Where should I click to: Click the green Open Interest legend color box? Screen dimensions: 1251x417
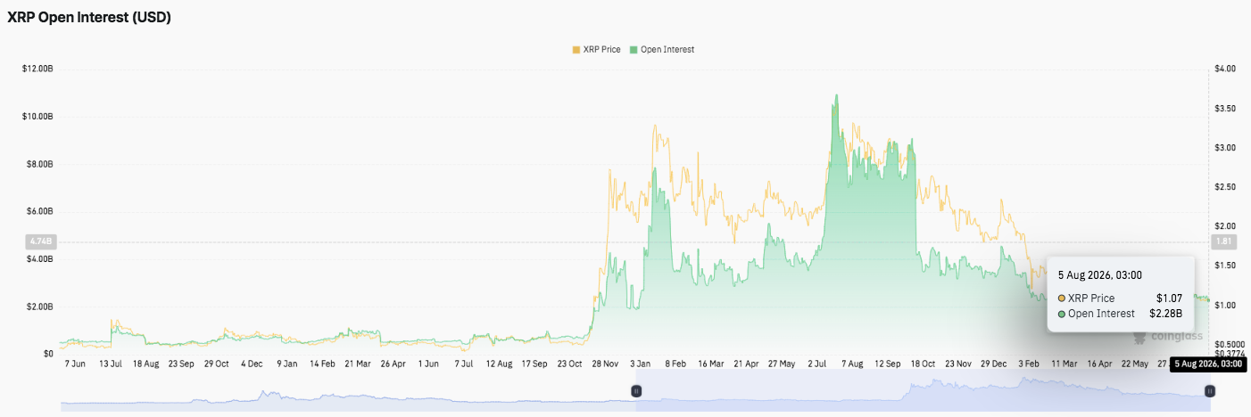tap(634, 49)
